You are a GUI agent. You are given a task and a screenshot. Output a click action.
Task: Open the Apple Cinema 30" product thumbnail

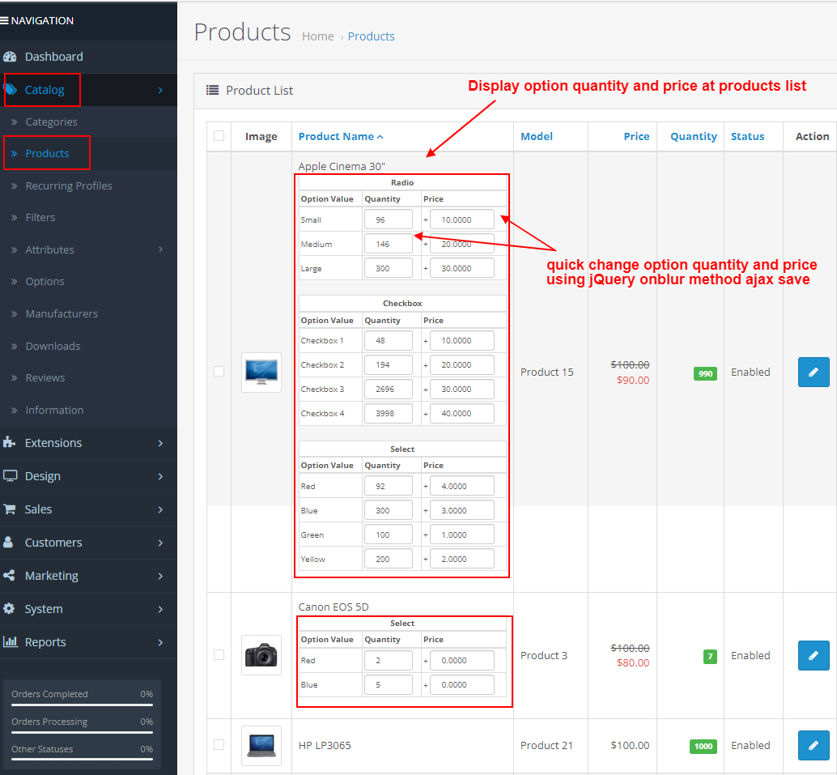tap(261, 373)
